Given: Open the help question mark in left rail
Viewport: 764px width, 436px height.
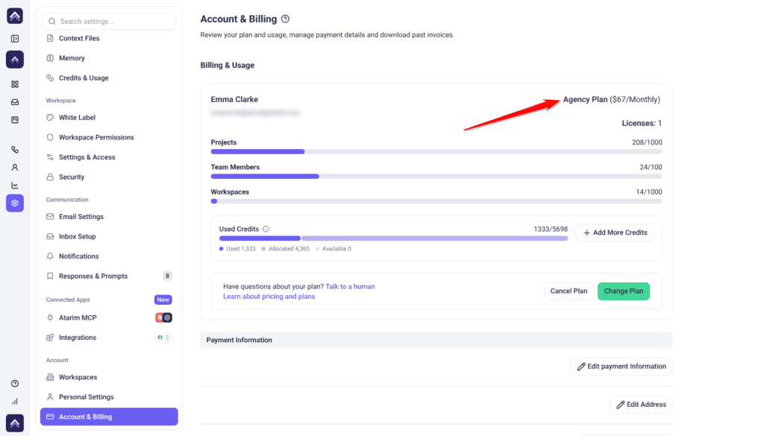Looking at the screenshot, I should pyautogui.click(x=15, y=383).
